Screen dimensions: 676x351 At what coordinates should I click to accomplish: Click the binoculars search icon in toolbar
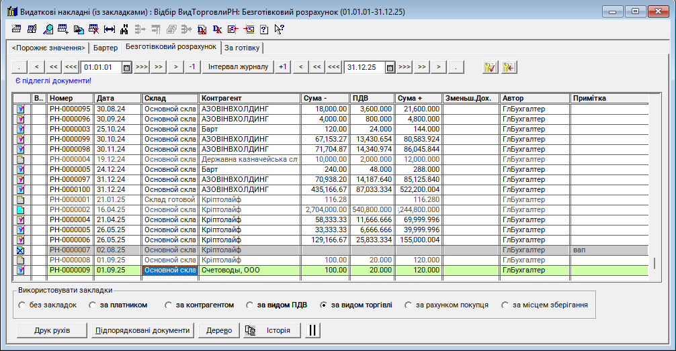(x=124, y=29)
